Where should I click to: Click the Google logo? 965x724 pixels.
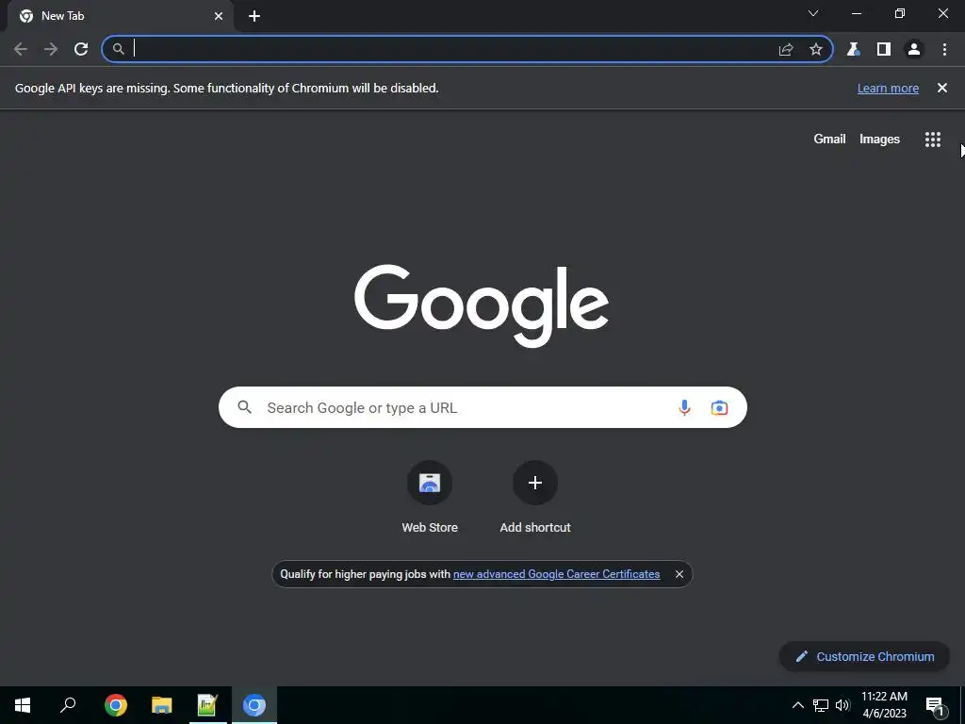pos(482,306)
